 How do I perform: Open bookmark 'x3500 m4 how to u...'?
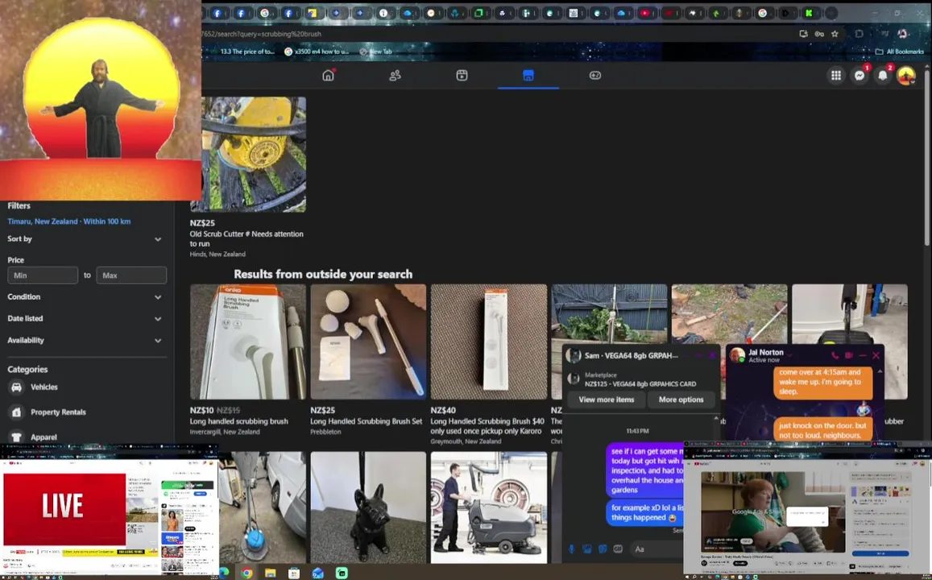point(317,52)
